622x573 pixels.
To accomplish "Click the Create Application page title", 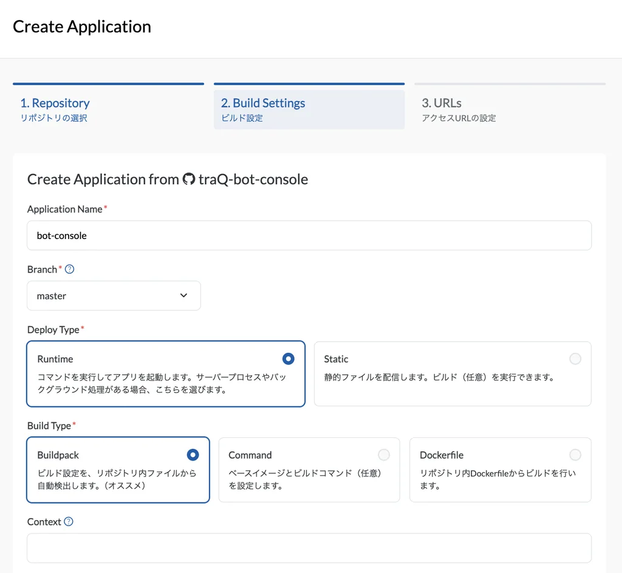I will (82, 27).
